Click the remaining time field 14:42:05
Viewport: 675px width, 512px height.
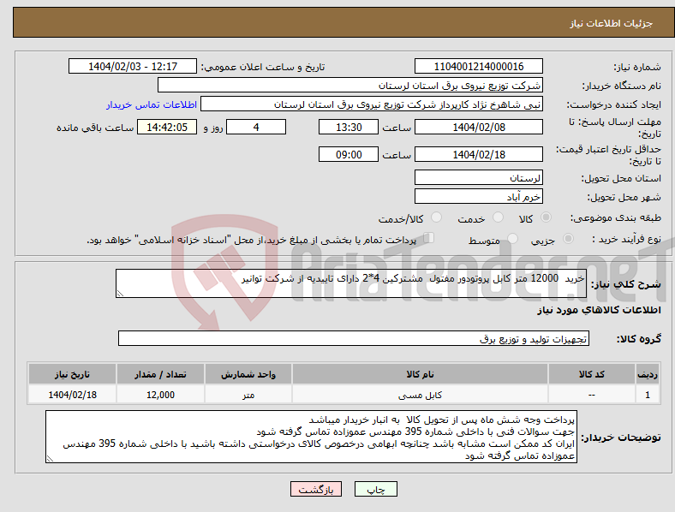coord(167,128)
